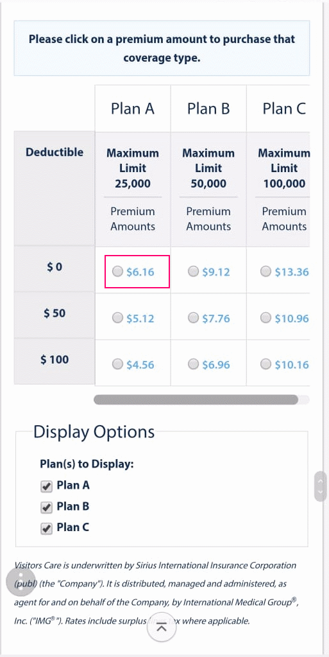329x657 pixels.
Task: Select the $13.36 Plan C premium
Action: [x=266, y=272]
